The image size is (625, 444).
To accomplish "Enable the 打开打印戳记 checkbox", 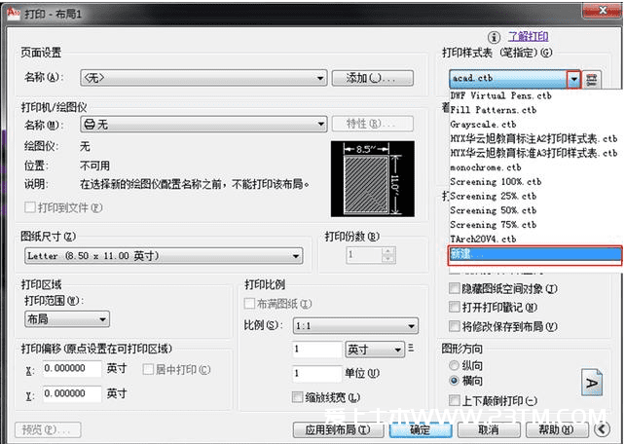I will tap(455, 307).
